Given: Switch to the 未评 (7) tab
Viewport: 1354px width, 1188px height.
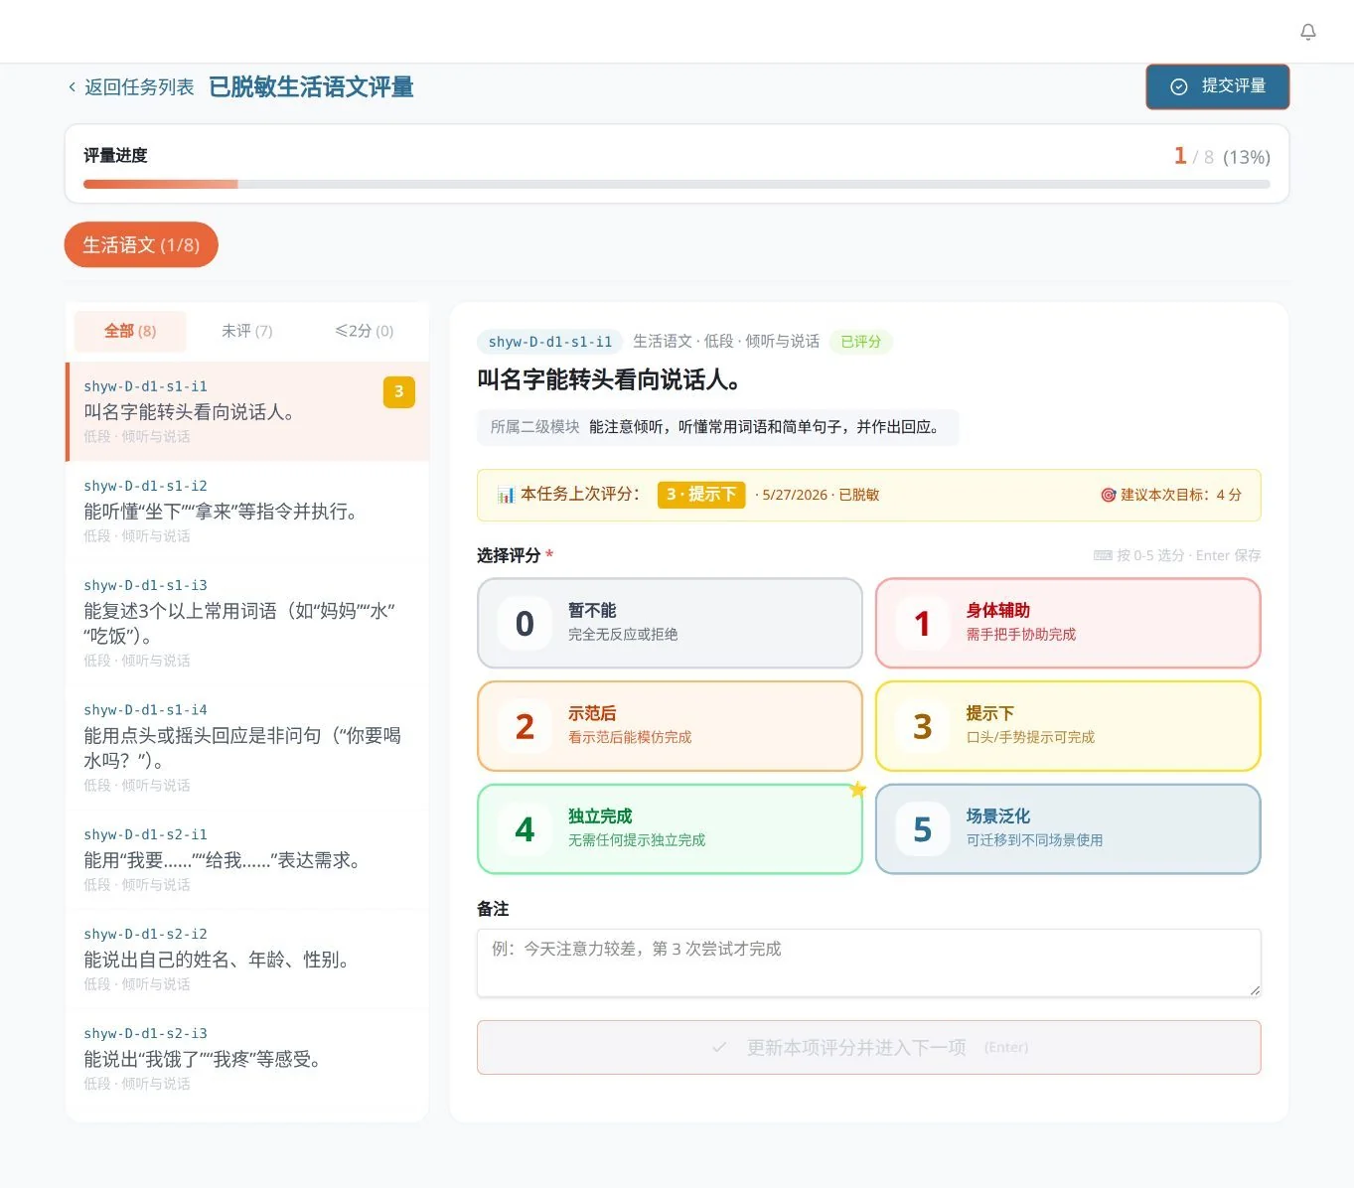Looking at the screenshot, I should (x=247, y=331).
